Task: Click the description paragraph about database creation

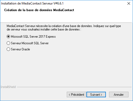Action: click(x=64, y=28)
